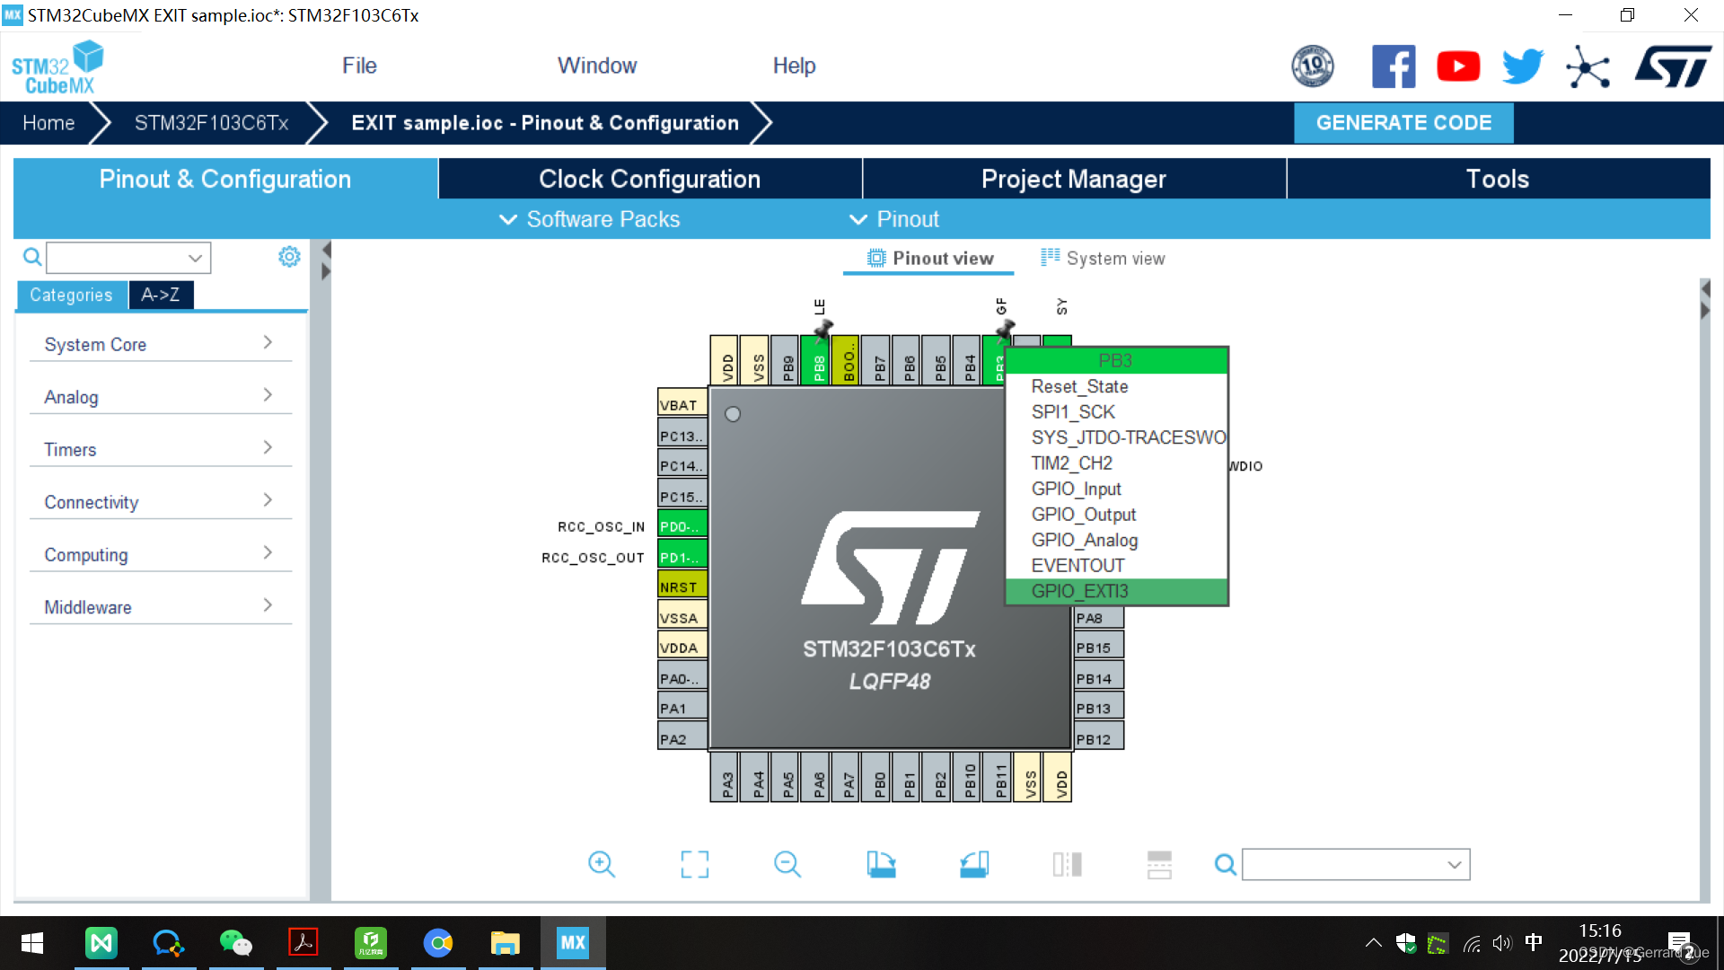Switch to System view
1724x970 pixels.
1103,259
